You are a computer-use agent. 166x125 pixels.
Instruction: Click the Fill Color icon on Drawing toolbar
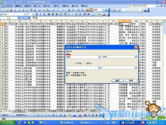(69, 115)
